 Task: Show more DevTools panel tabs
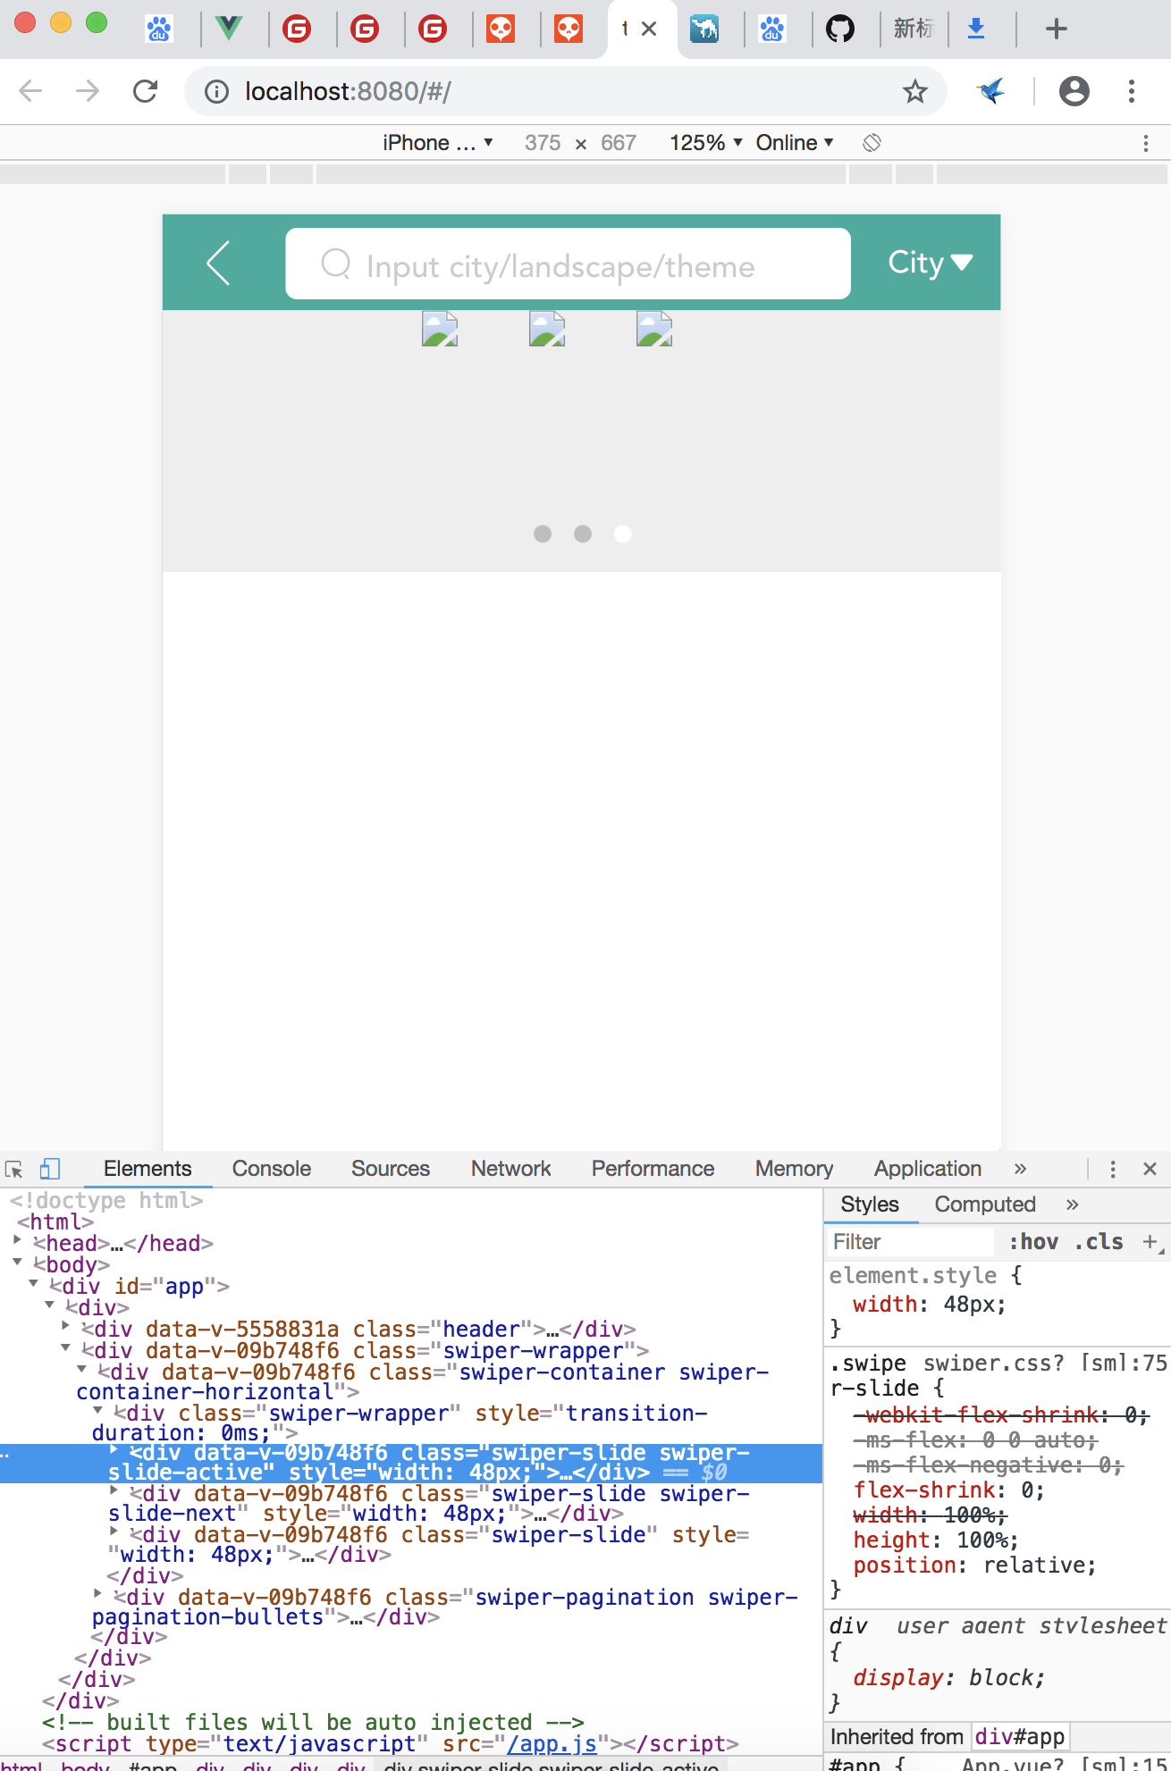pyautogui.click(x=1020, y=1169)
